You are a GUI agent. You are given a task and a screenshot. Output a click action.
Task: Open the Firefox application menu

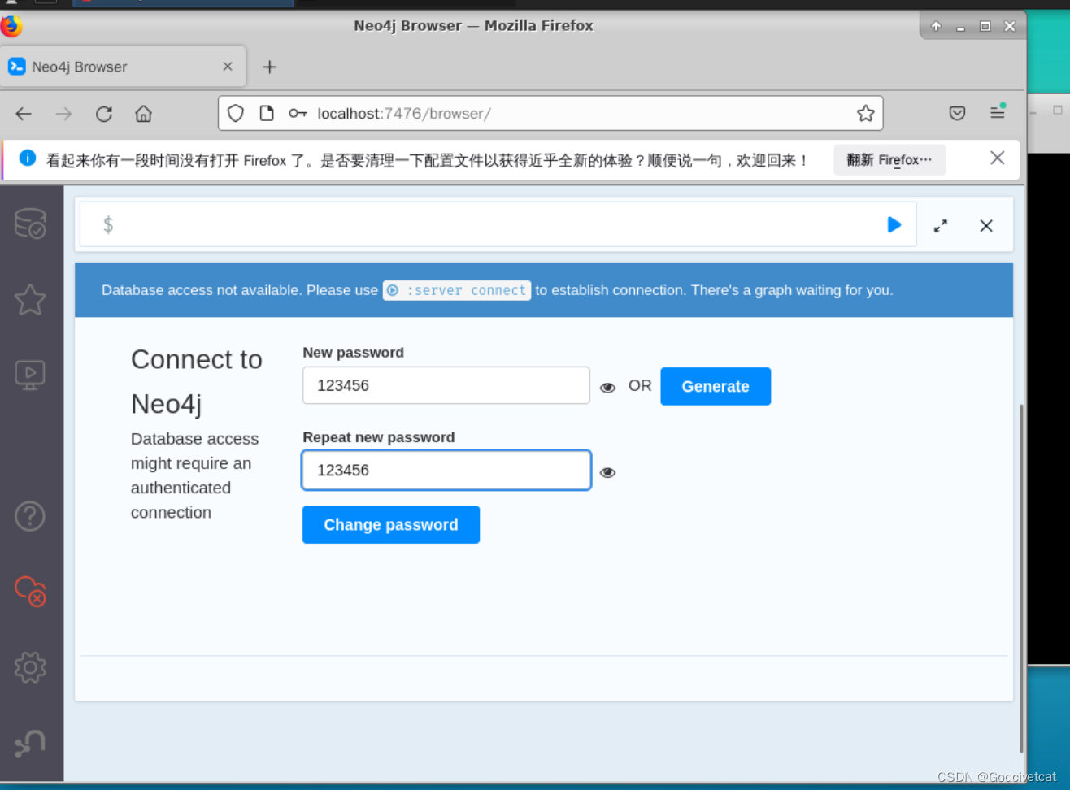pos(998,113)
